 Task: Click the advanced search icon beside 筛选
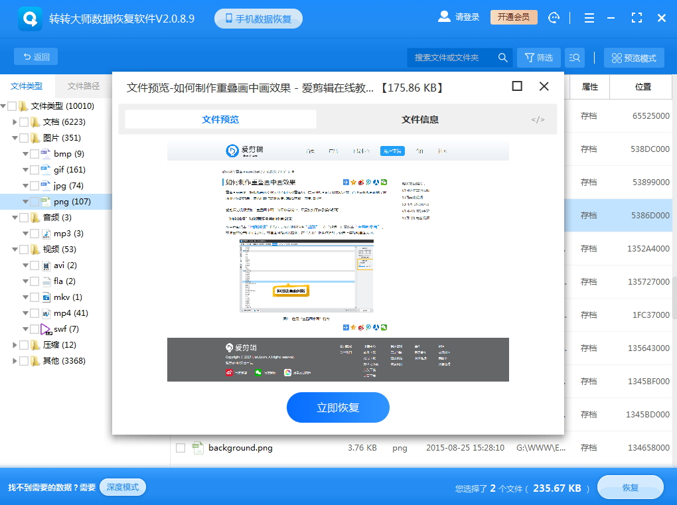pyautogui.click(x=574, y=58)
